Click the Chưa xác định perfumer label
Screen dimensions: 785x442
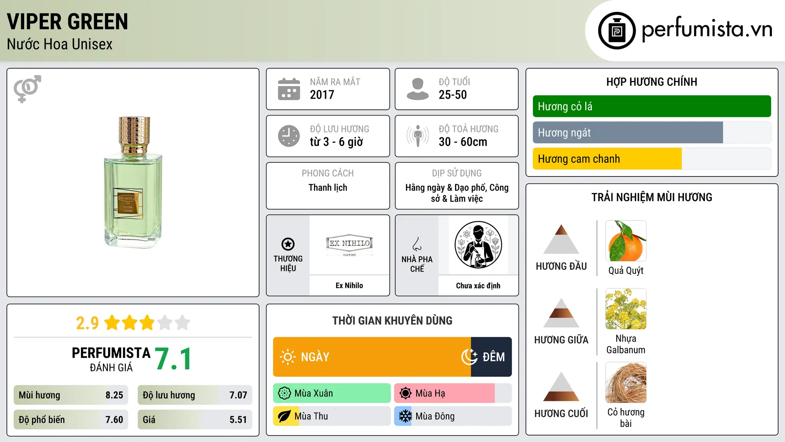(478, 285)
